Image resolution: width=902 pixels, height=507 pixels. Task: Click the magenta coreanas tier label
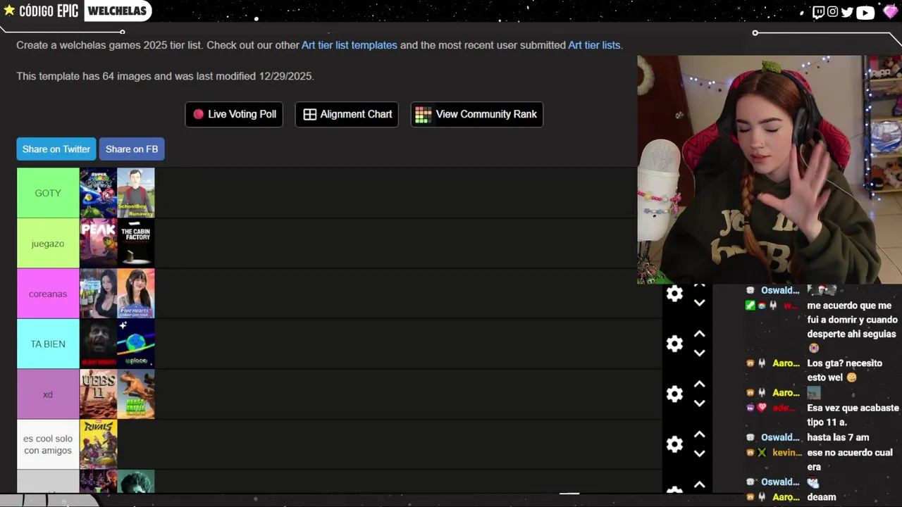(48, 294)
